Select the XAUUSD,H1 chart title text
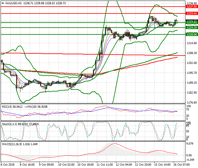 [13, 3]
